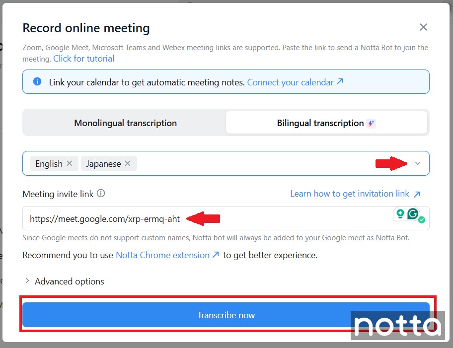Click the green Grammarly G icon
Viewport: 453px width, 348px height.
[x=413, y=214]
